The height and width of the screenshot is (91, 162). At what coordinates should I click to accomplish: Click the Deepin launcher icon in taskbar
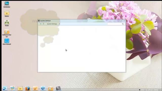click(5, 88)
